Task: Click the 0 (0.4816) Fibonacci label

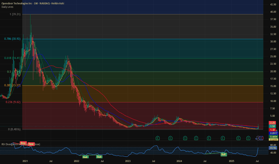Action: click(14, 129)
